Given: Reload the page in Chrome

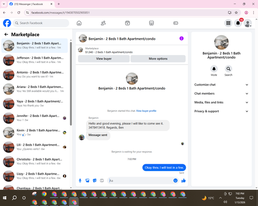Looking at the screenshot, I should click(x=19, y=12).
